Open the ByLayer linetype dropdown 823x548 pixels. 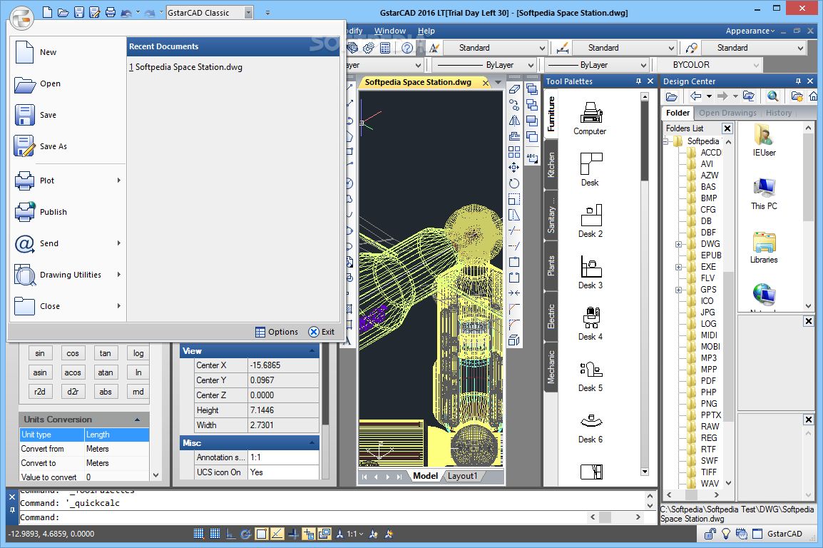(531, 65)
